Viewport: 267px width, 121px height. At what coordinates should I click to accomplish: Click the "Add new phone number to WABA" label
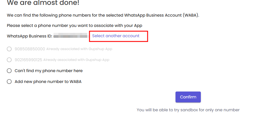coord(48,82)
